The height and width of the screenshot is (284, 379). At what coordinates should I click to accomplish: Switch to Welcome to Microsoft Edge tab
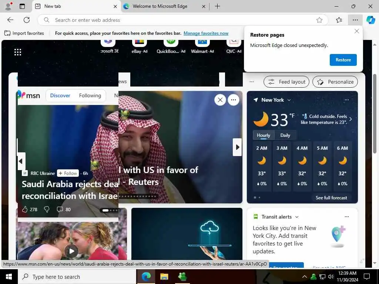coord(165,6)
